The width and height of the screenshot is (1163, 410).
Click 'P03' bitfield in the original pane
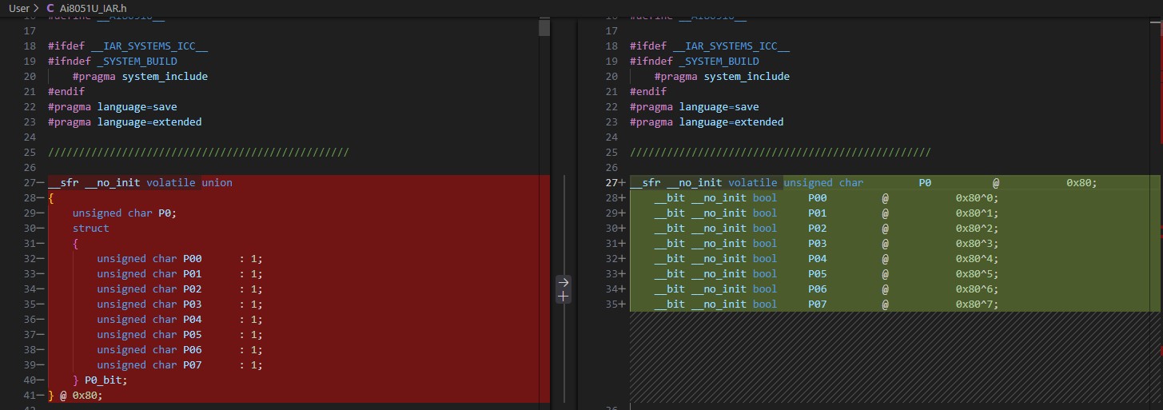[192, 305]
